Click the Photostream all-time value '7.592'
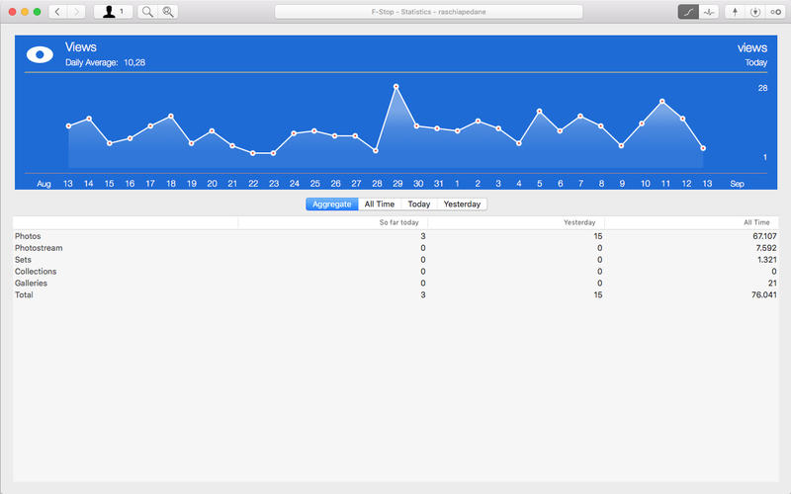The height and width of the screenshot is (494, 791). tap(766, 248)
